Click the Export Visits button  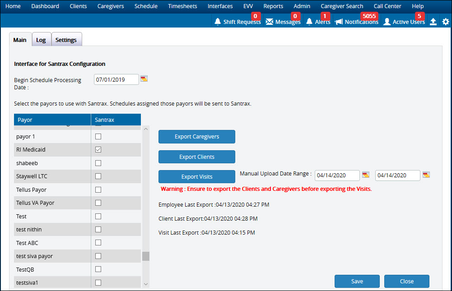(x=197, y=176)
